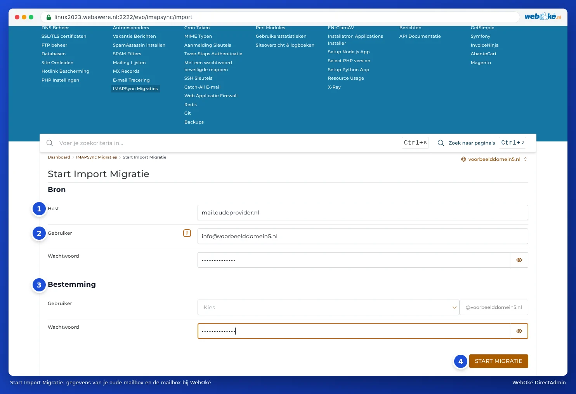Open SpamAssassin instellen link

(x=139, y=45)
